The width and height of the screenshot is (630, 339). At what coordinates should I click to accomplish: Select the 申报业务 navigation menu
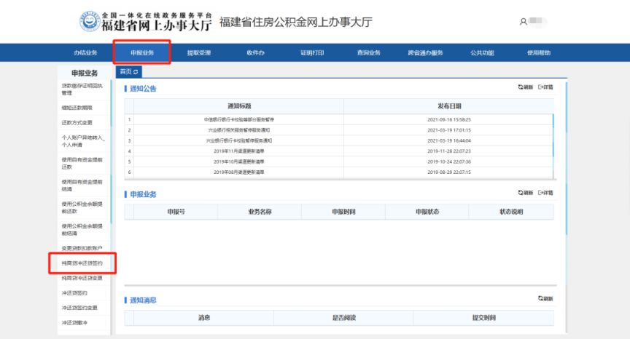[x=142, y=52]
